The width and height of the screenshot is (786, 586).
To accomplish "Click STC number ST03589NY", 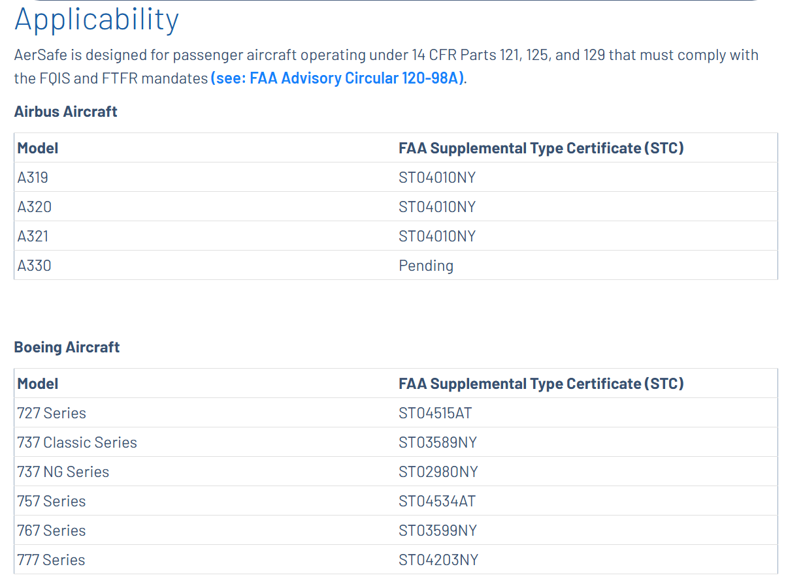I will click(438, 442).
